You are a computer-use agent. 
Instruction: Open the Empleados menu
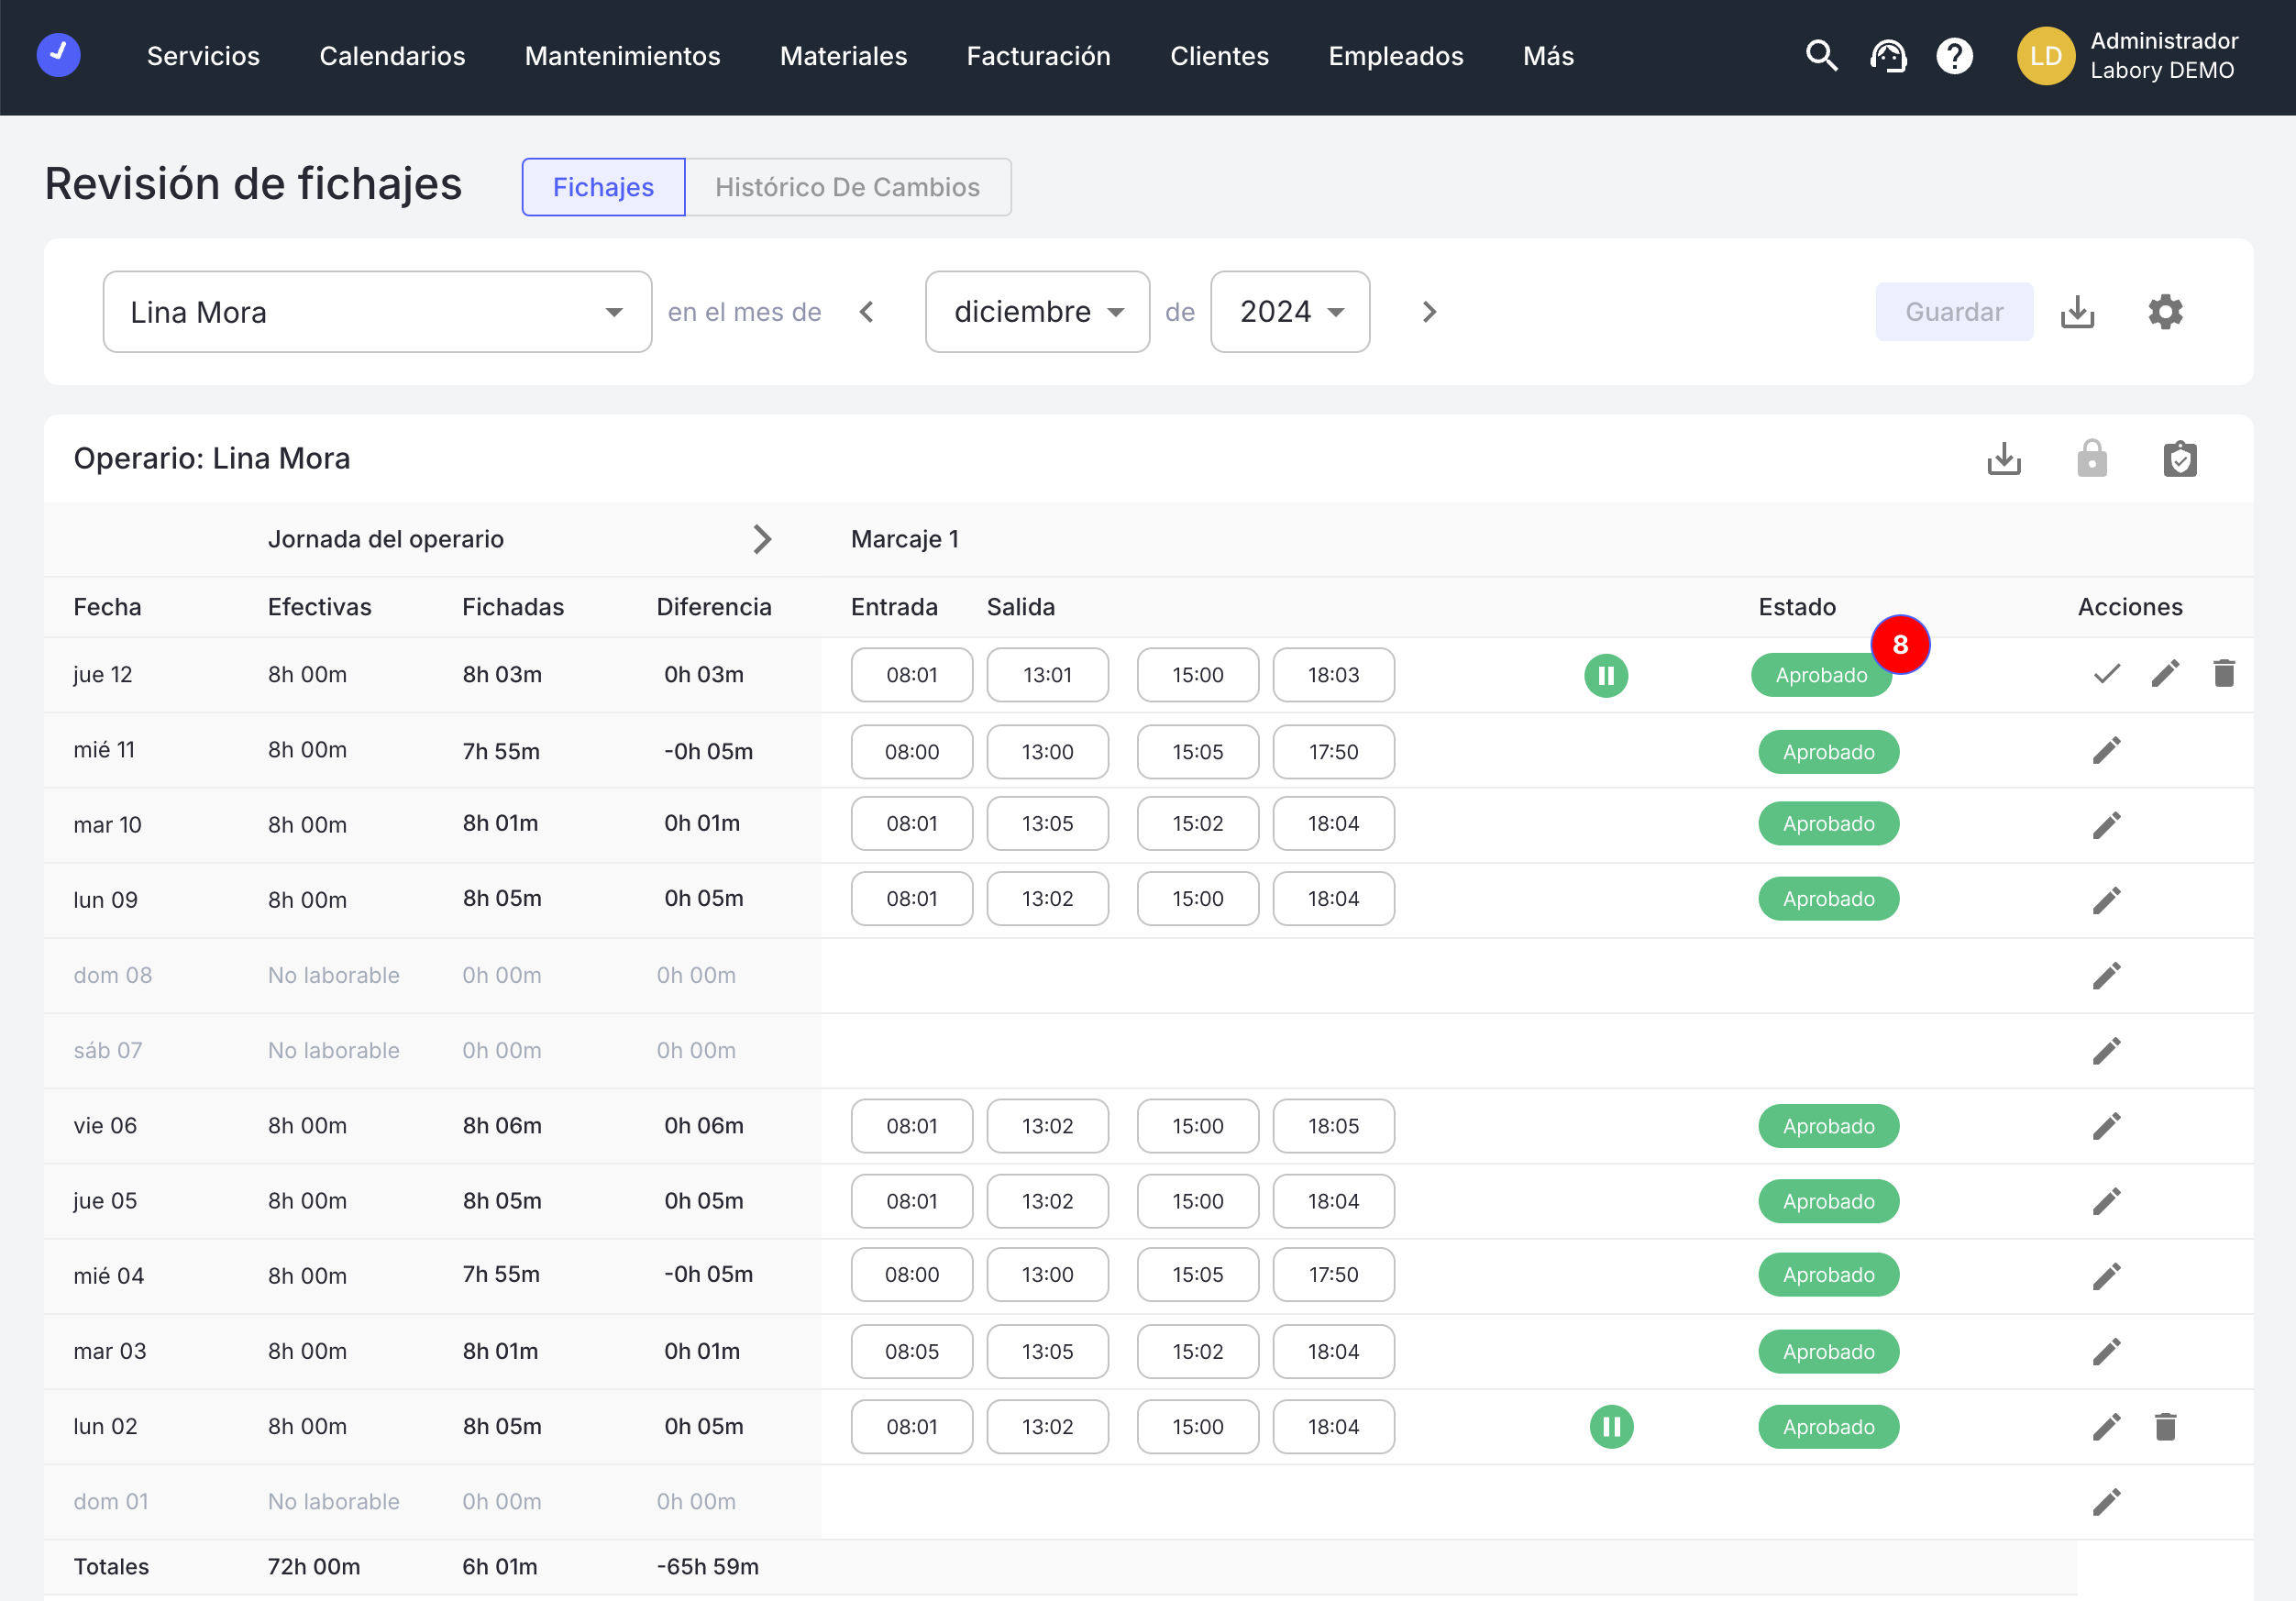pyautogui.click(x=1395, y=56)
